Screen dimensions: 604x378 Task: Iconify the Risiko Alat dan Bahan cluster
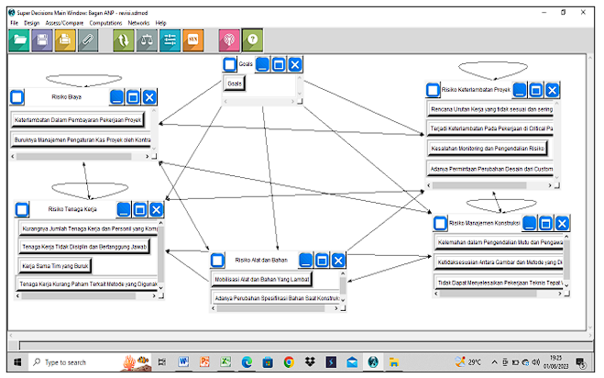(306, 261)
